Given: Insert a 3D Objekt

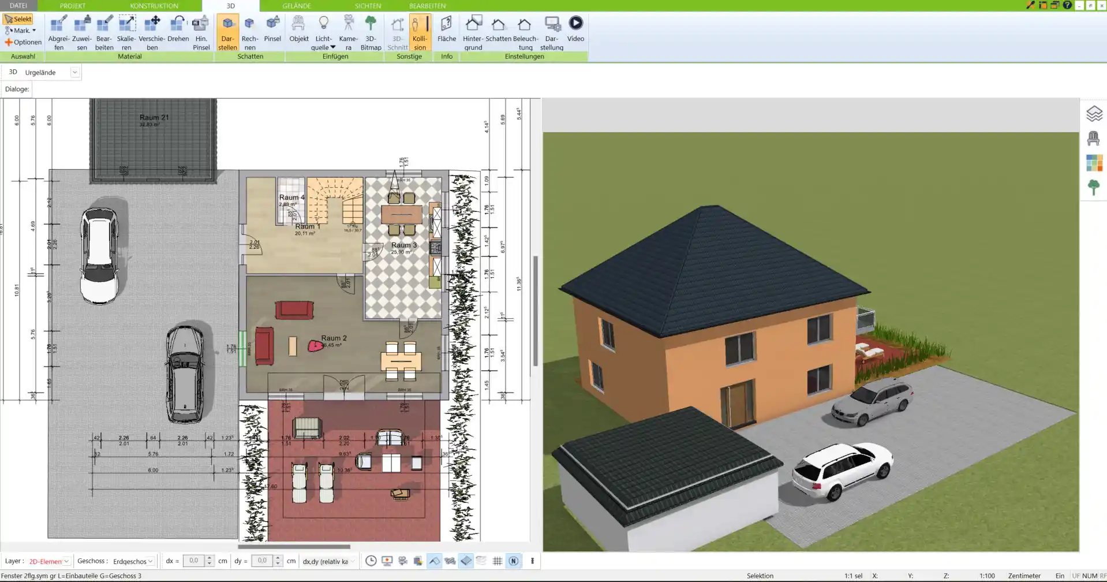Looking at the screenshot, I should tap(298, 29).
